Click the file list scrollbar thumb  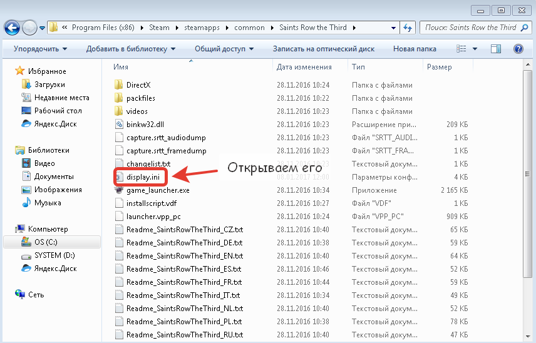(527, 174)
